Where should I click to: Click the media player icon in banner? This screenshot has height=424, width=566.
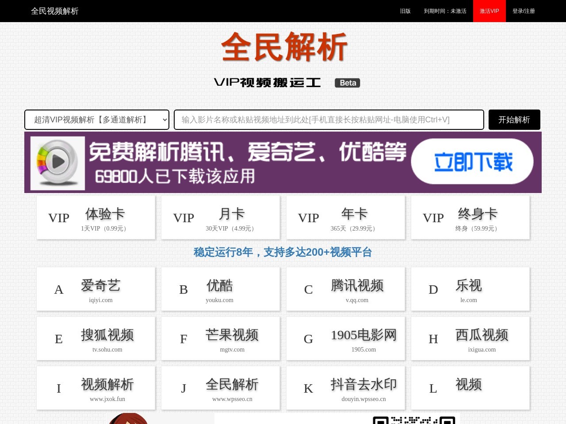click(57, 163)
